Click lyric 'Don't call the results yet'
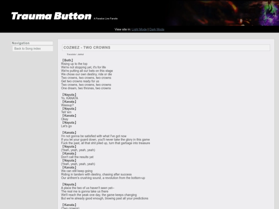 pyautogui.click(x=78, y=157)
